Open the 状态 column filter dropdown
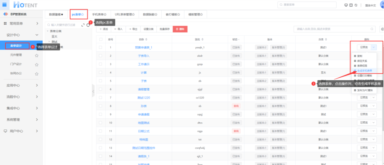Image resolution: width=384 pixels, height=165 pixels. [239, 39]
